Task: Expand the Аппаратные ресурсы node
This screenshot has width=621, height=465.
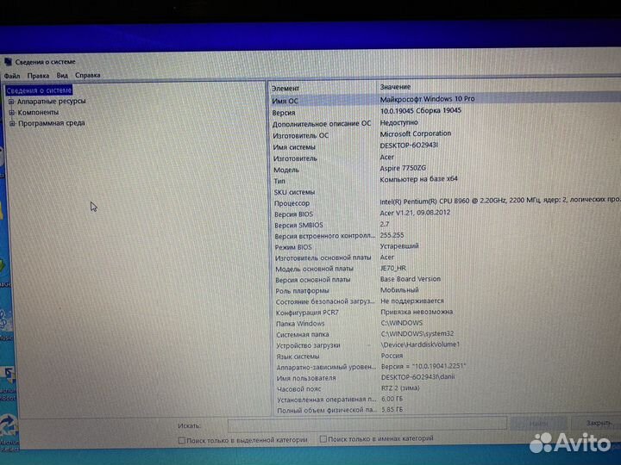Action: 11,102
